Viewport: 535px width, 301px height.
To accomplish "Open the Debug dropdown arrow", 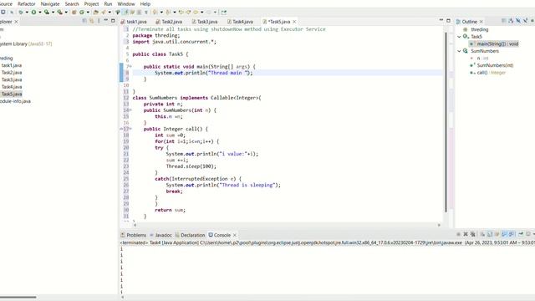I will (x=27, y=12).
